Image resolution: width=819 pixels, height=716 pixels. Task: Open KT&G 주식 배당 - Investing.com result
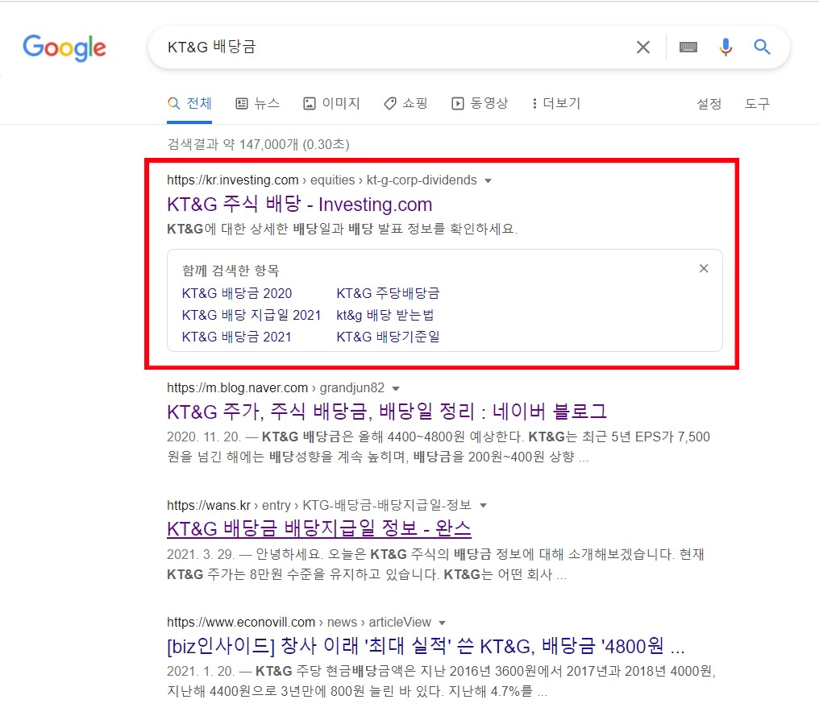(299, 204)
